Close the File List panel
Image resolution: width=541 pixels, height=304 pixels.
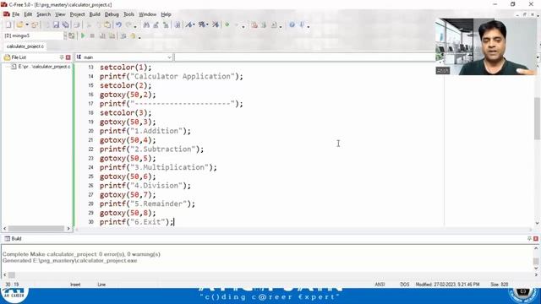[x=68, y=57]
